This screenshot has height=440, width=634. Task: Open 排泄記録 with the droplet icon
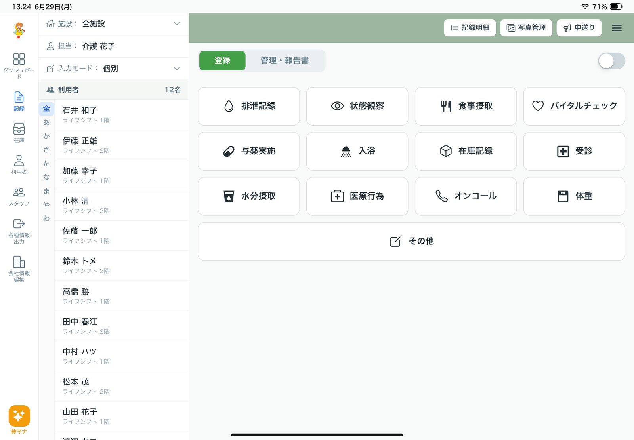coord(249,106)
